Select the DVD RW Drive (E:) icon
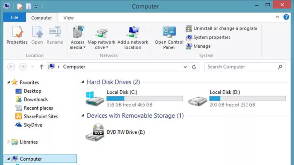Viewport: 294px width, 165px height. coord(95,132)
